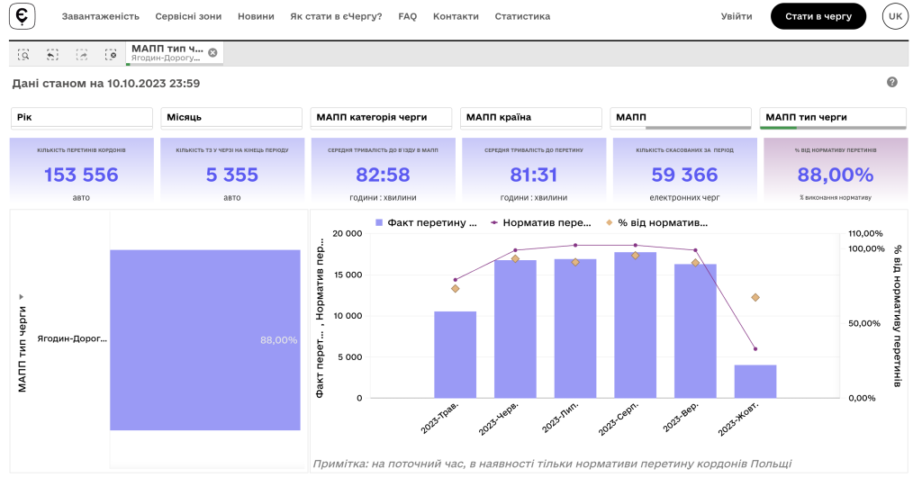Open the МАПП країна filter
This screenshot has width=922, height=478.
[x=531, y=118]
